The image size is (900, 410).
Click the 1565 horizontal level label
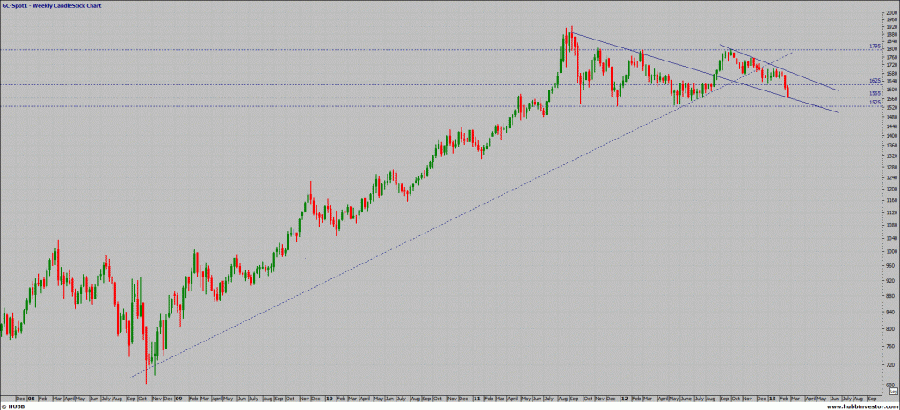point(875,93)
